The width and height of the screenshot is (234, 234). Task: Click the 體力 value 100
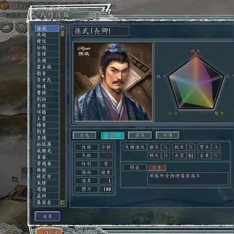[x=106, y=189]
